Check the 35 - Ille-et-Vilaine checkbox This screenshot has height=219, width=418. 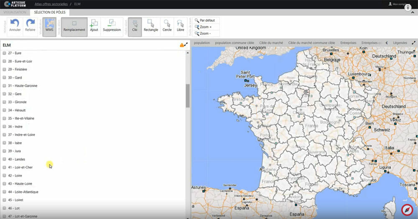(4, 118)
